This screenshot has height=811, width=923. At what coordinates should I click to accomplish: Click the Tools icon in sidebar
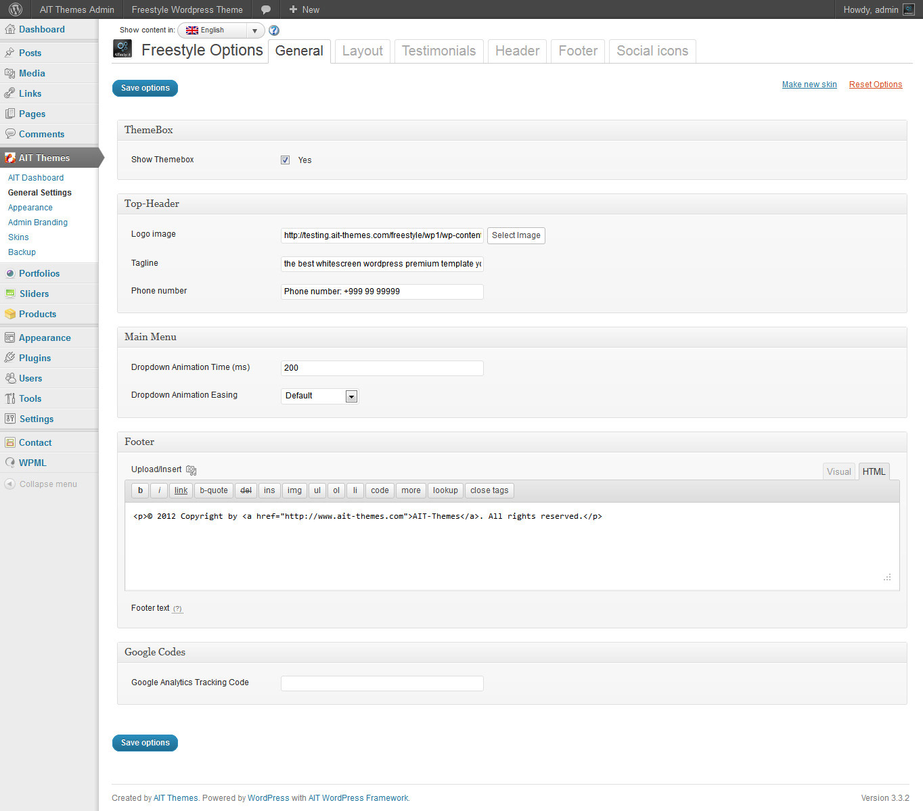pyautogui.click(x=10, y=398)
